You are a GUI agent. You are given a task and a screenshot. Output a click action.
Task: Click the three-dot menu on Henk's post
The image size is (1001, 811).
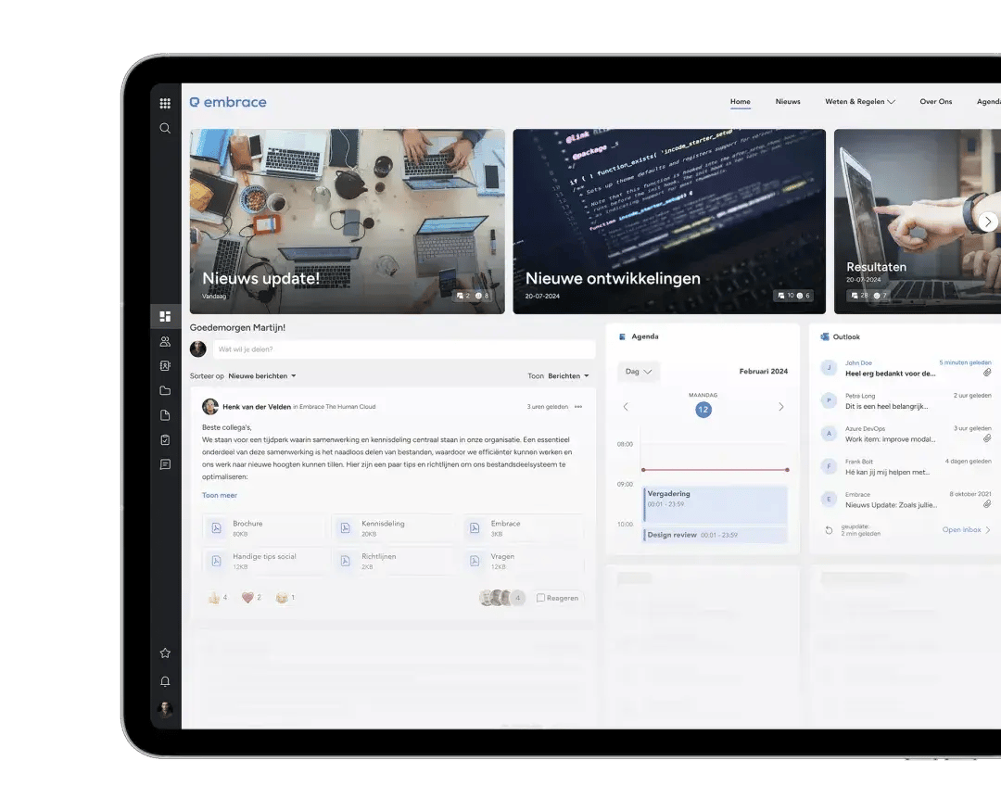pos(578,407)
